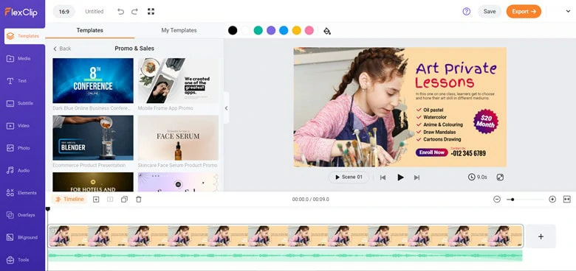Toggle the Timeline view button

(69, 200)
